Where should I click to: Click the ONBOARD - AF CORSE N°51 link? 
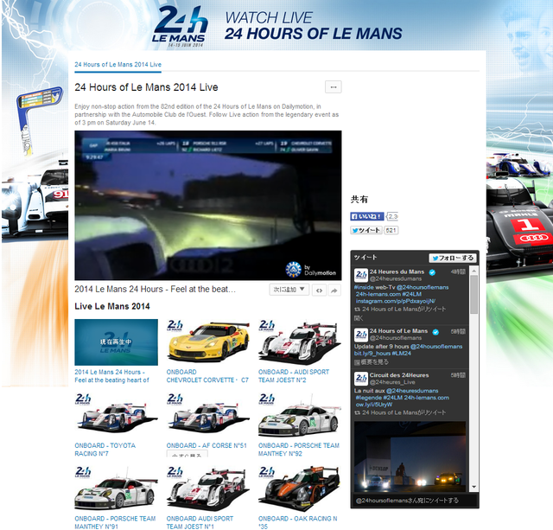207,445
